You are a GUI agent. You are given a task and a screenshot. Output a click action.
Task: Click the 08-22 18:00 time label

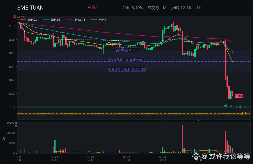(x=126, y=158)
